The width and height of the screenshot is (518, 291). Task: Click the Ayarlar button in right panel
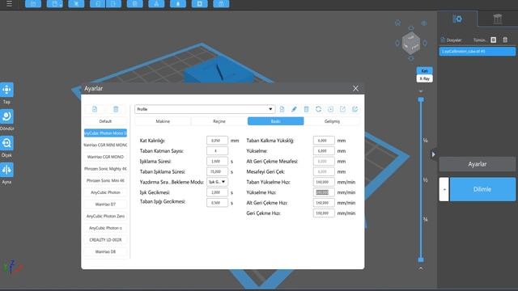click(x=478, y=164)
